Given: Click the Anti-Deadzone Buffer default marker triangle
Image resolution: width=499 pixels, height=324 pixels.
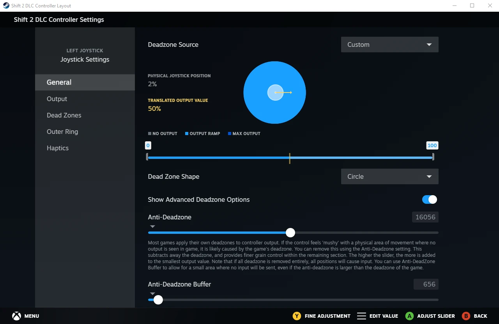Looking at the screenshot, I should [152, 294].
